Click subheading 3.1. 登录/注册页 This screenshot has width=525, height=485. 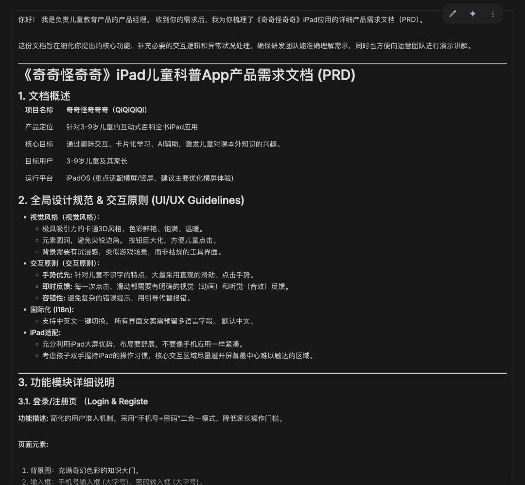pyautogui.click(x=83, y=401)
